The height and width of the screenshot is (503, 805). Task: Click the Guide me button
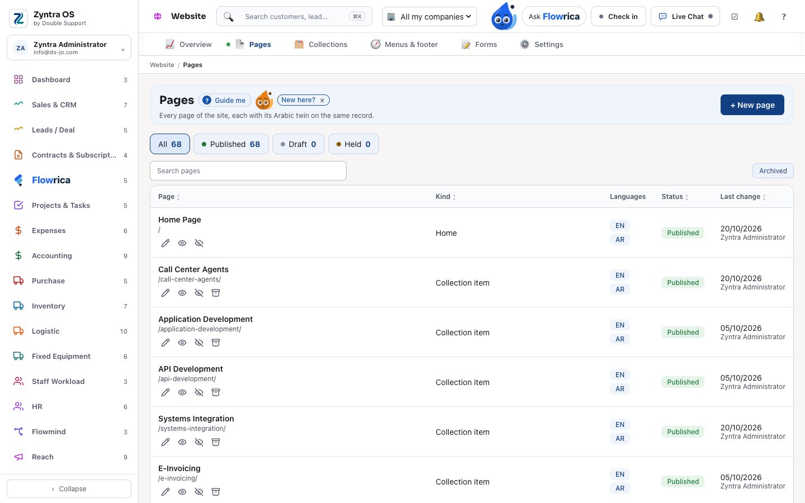[225, 101]
